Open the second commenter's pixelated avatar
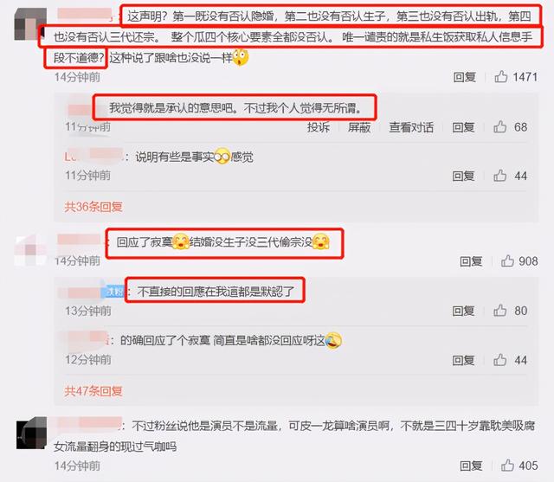This screenshot has width=554, height=482. point(30,250)
